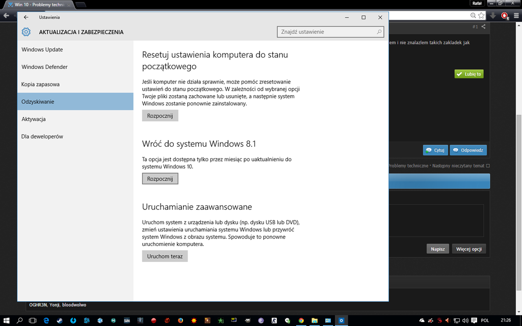Click the share icon next to post #1

(483, 26)
